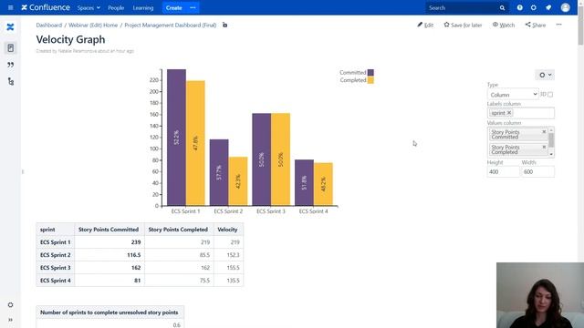The height and width of the screenshot is (328, 584).
Task: Select the ECS Sprint 2 table row label
Action: pyautogui.click(x=56, y=255)
